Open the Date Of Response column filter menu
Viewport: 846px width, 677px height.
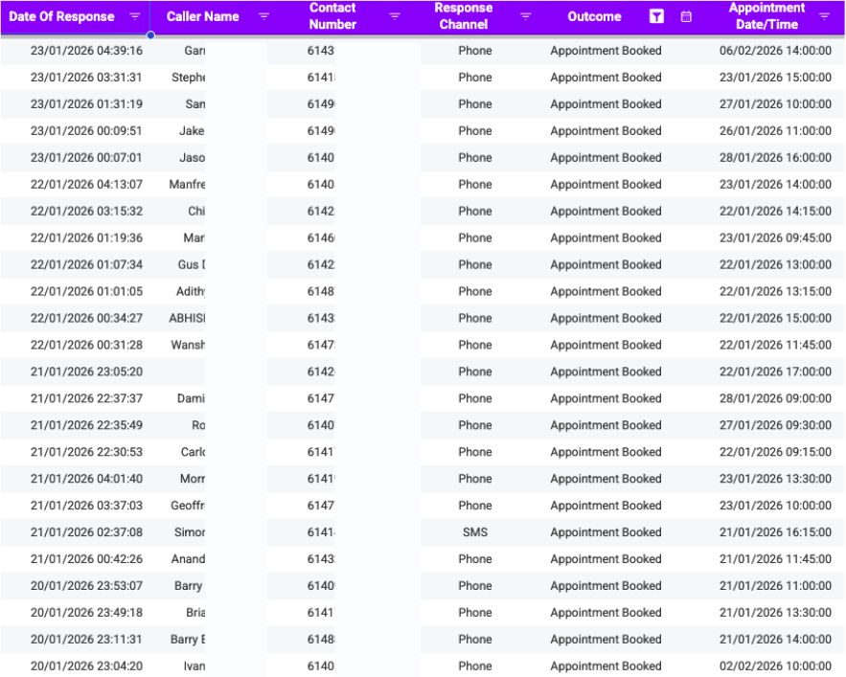click(x=135, y=16)
